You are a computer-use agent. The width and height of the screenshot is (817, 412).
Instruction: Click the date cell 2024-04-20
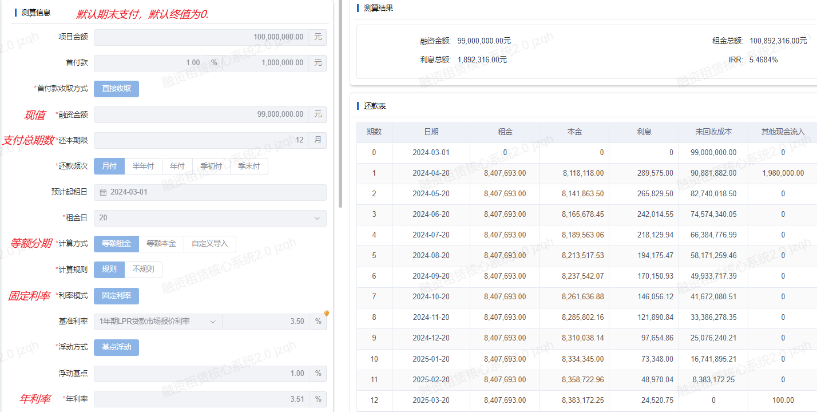click(x=431, y=173)
